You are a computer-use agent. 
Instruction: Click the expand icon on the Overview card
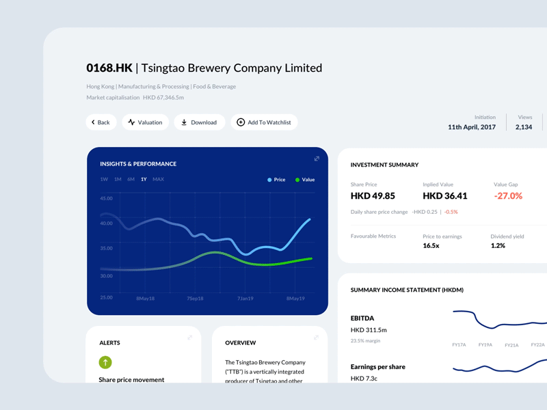[x=316, y=337]
